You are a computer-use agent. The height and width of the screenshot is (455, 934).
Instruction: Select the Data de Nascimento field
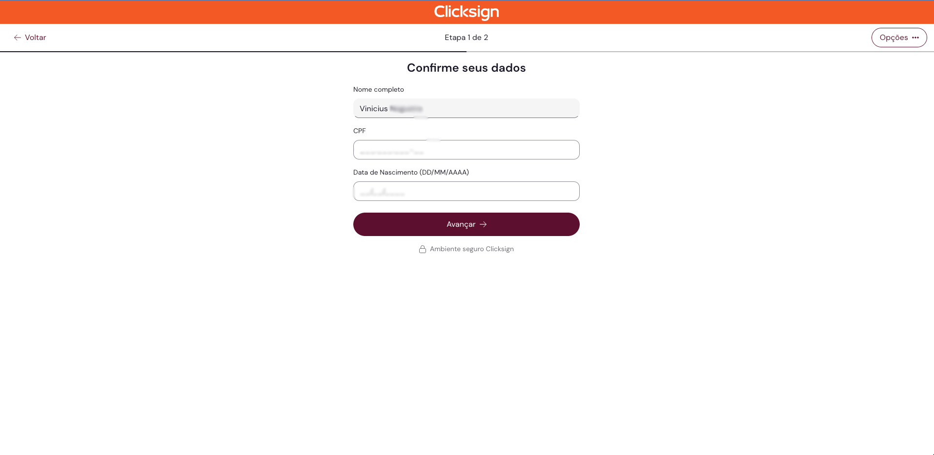[x=466, y=191]
